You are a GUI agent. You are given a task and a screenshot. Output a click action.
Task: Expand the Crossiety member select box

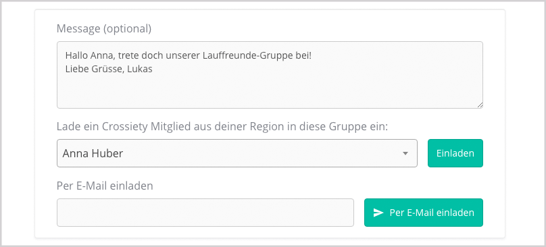click(x=237, y=153)
